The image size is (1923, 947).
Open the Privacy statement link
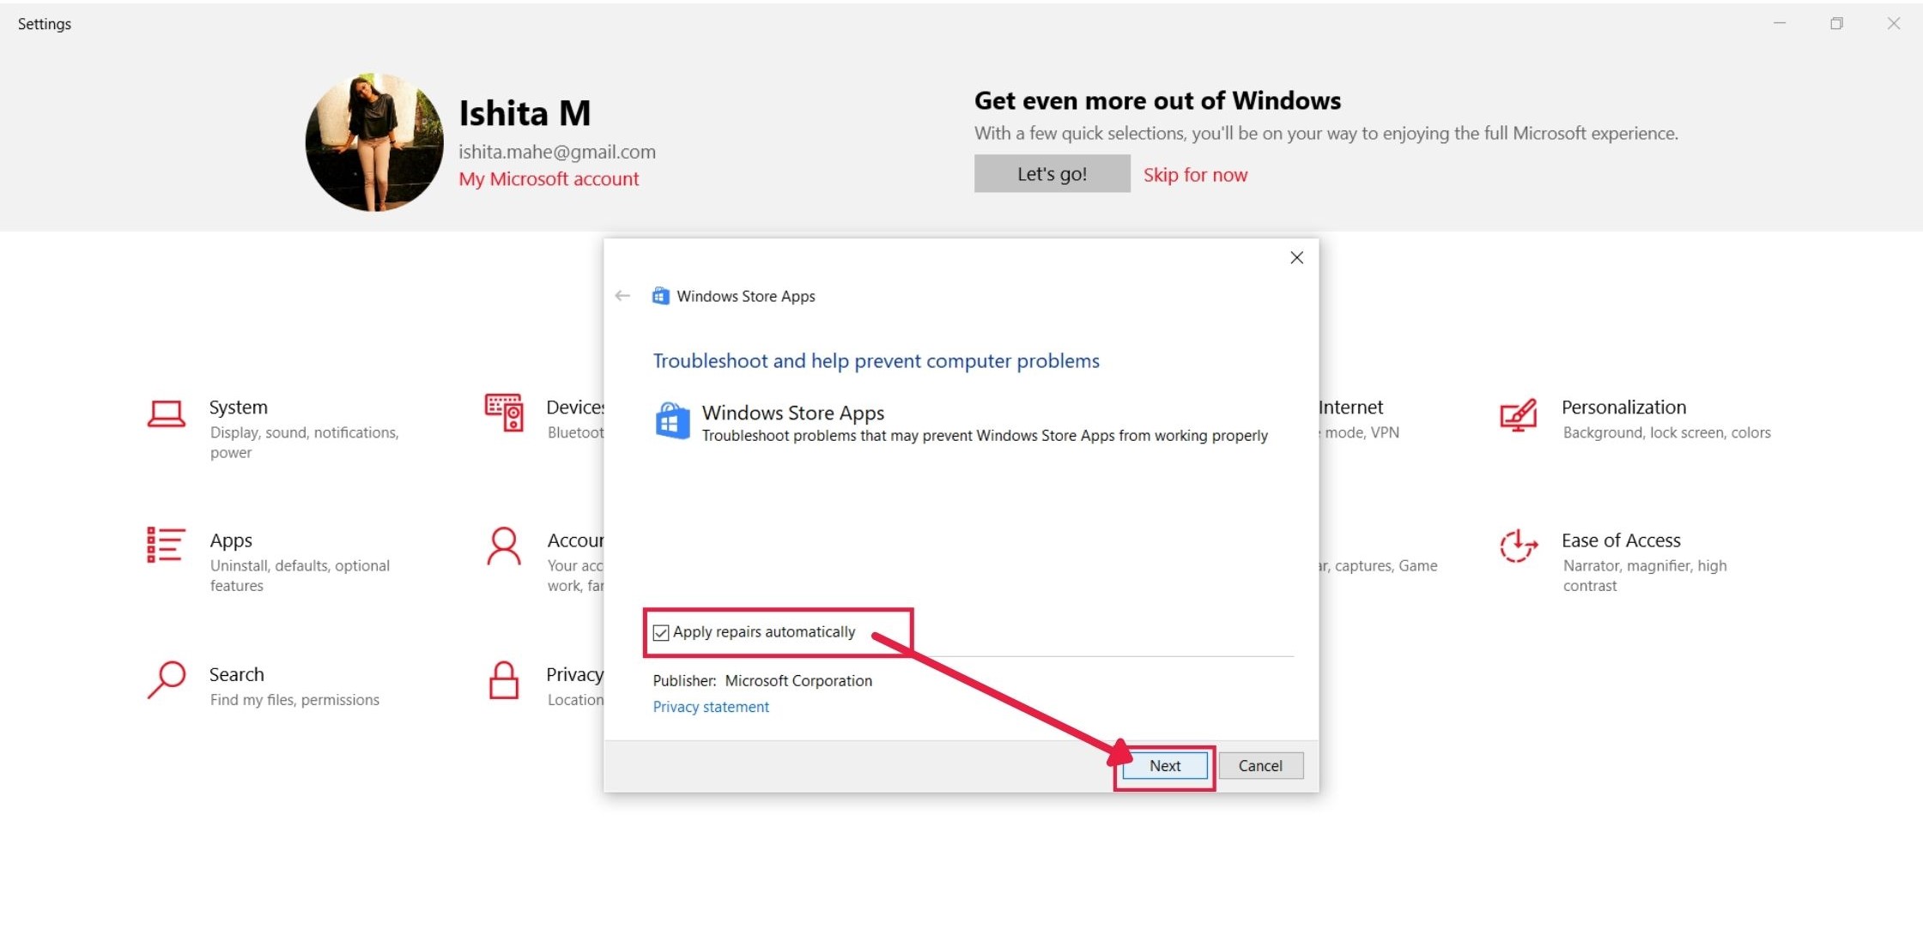[711, 706]
